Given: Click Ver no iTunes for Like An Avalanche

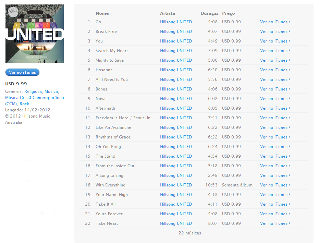Looking at the screenshot, I should [275, 127].
